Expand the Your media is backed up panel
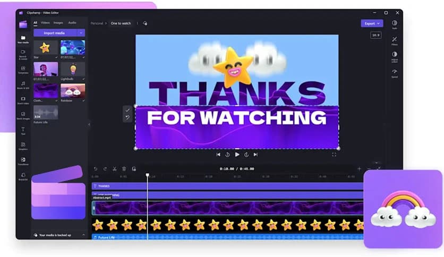Viewport: 444px width, 257px height. [x=83, y=235]
